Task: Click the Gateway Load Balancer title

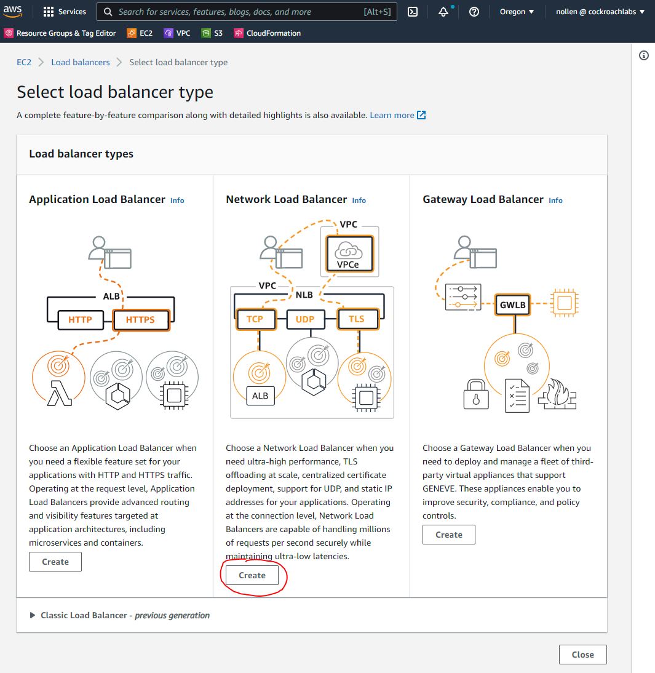Action: 483,199
